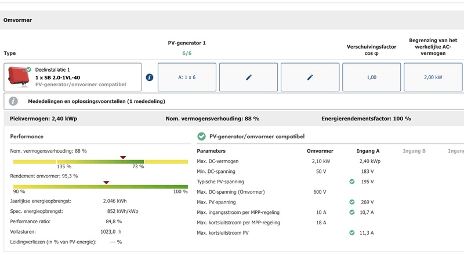Viewport: 464px width, 255px height.
Task: Select the Ingang A column header
Action: (x=368, y=151)
